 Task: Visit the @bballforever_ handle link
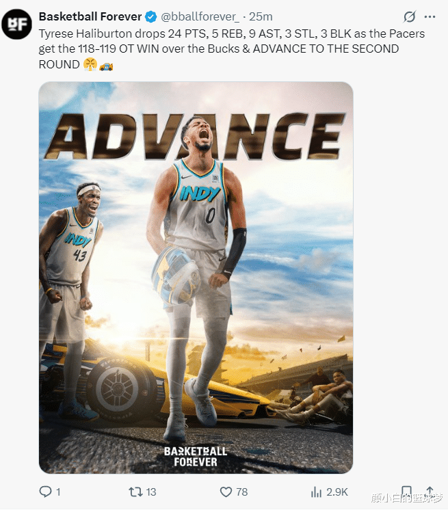click(200, 16)
